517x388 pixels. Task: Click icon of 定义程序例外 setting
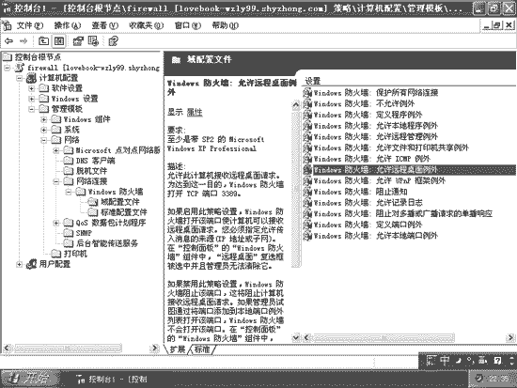tap(307, 115)
